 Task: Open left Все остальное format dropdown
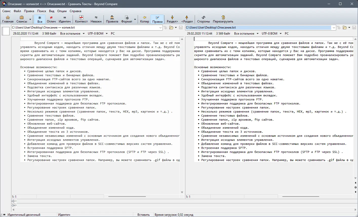pyautogui.click(x=72, y=33)
